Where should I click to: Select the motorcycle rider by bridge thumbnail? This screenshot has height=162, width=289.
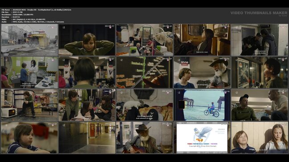coord(202,105)
